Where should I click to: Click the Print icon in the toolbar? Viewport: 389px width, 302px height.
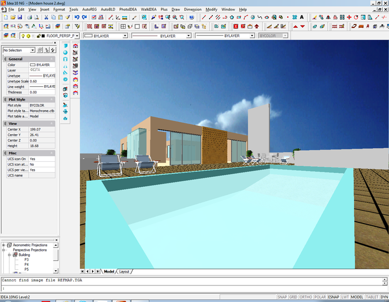coord(29,17)
